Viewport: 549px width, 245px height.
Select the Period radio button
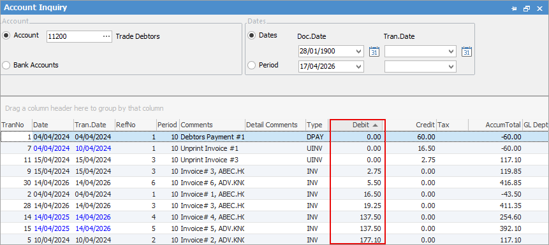[x=252, y=65]
